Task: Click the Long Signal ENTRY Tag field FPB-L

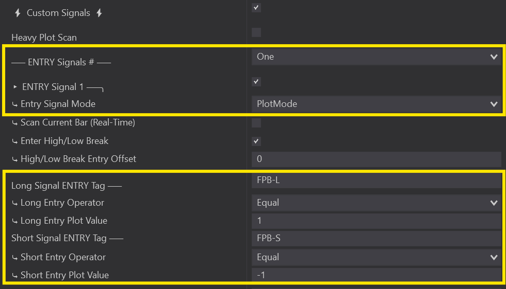Action: point(376,180)
